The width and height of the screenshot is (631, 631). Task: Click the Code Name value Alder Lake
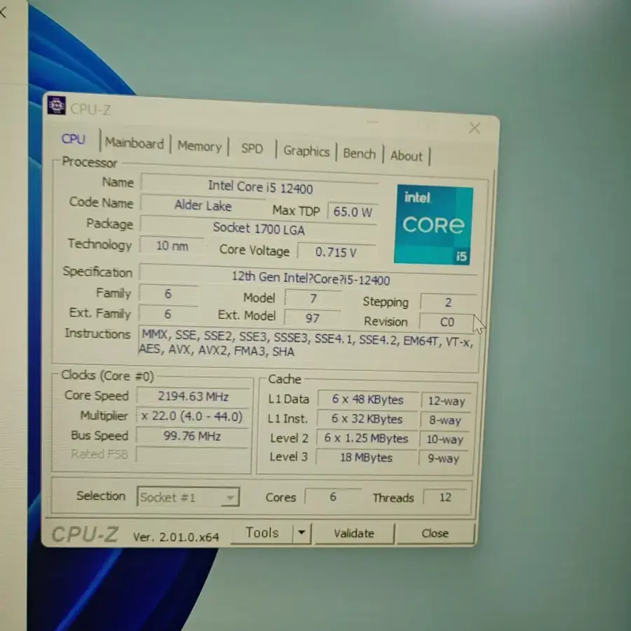coord(203,205)
